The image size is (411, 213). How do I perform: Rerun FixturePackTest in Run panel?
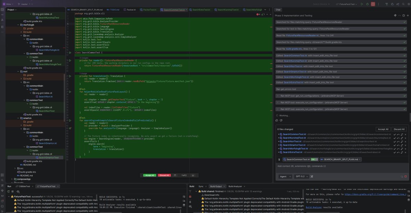8,191
